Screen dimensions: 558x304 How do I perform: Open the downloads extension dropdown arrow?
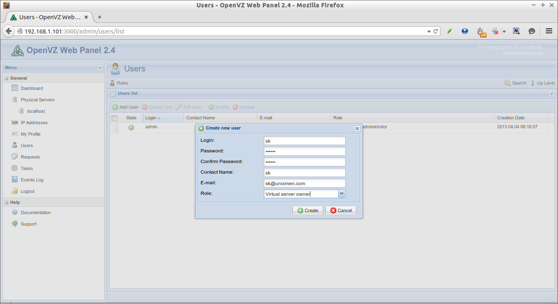click(504, 31)
